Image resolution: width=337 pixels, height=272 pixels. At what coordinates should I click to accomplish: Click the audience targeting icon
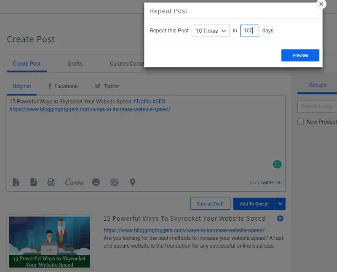[x=114, y=182]
